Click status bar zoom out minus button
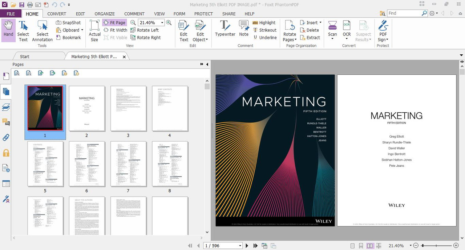The width and height of the screenshot is (465, 250). point(416,246)
